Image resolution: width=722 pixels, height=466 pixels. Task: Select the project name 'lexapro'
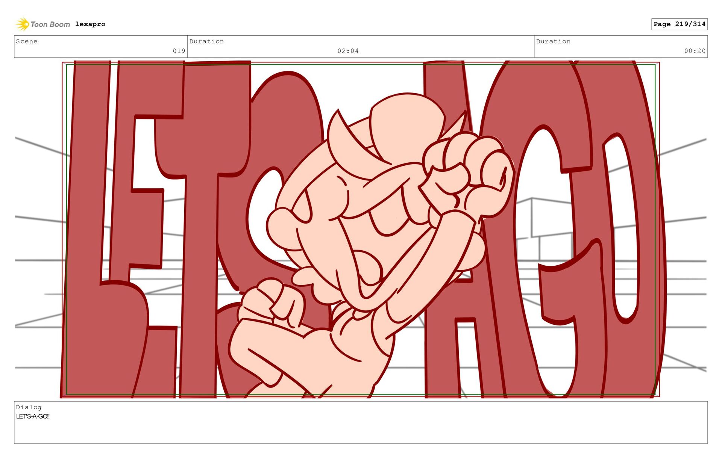pyautogui.click(x=90, y=24)
